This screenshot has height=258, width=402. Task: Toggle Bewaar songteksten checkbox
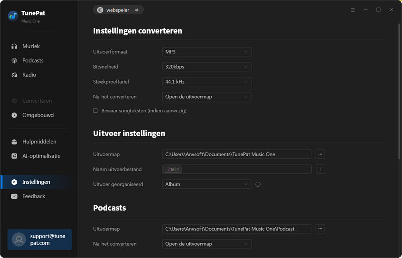95,111
